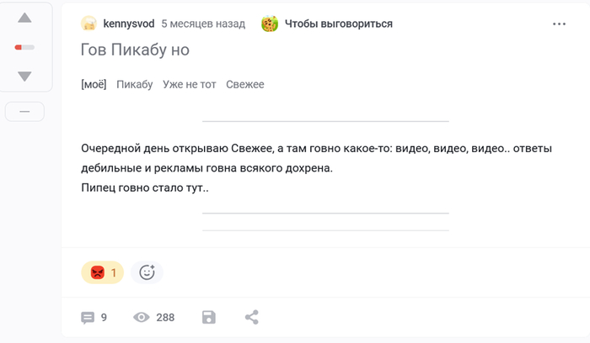Toggle the angry face reaction
Viewport: 590px width, 343px height.
tap(102, 272)
